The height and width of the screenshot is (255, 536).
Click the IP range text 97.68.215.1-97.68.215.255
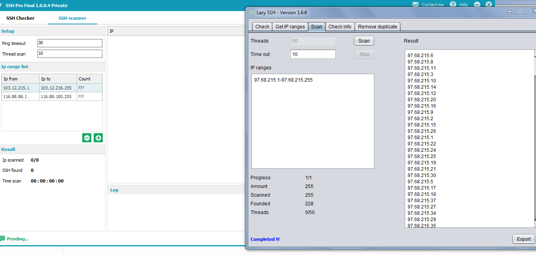click(x=283, y=80)
